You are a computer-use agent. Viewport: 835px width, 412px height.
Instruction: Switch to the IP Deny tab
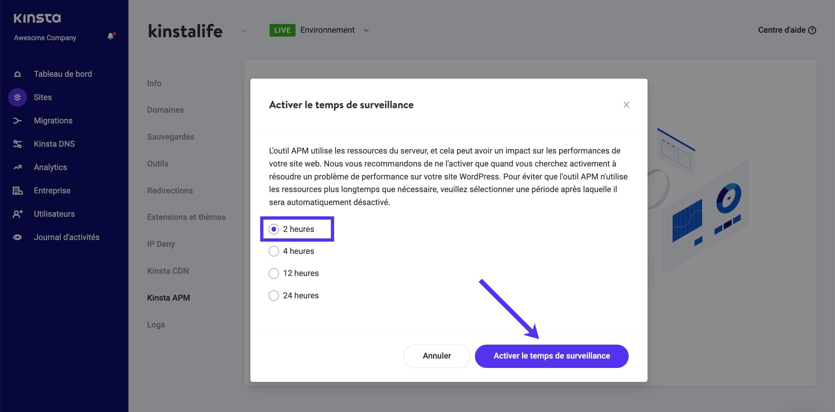point(161,244)
